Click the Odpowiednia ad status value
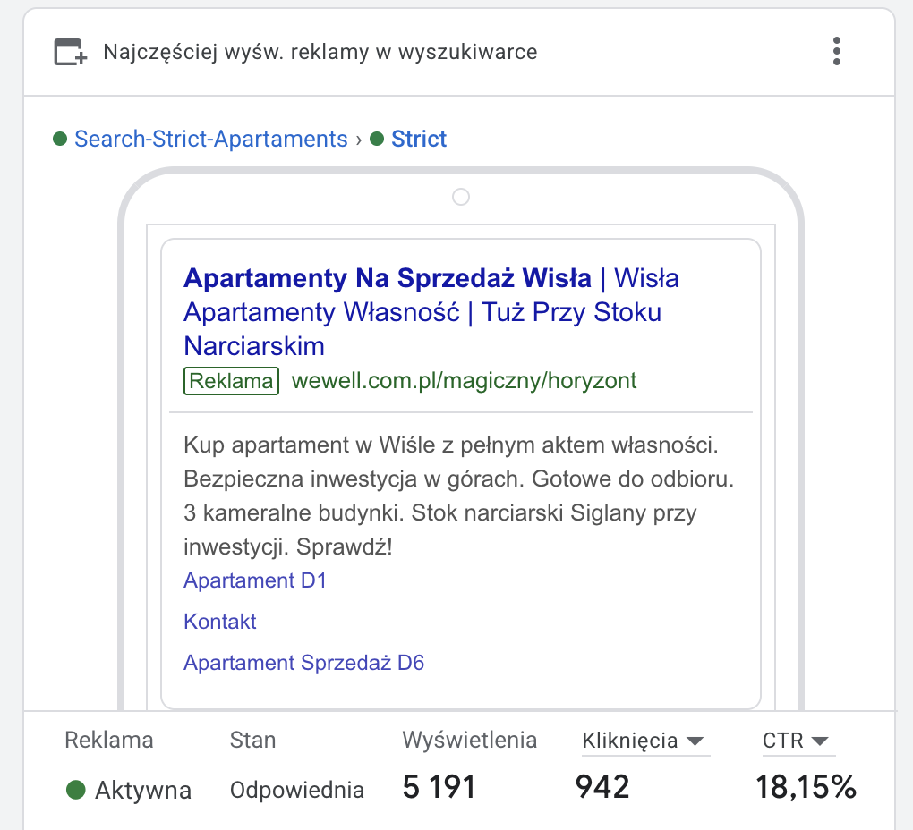The height and width of the screenshot is (830, 913). (297, 790)
